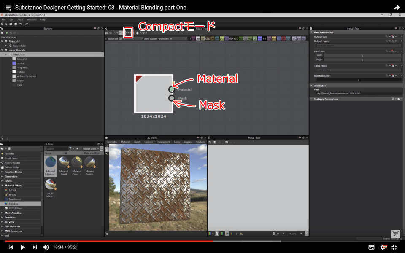Viewport: 405px width, 253px height.
Task: Click the 2D view info icon
Action: point(236,234)
